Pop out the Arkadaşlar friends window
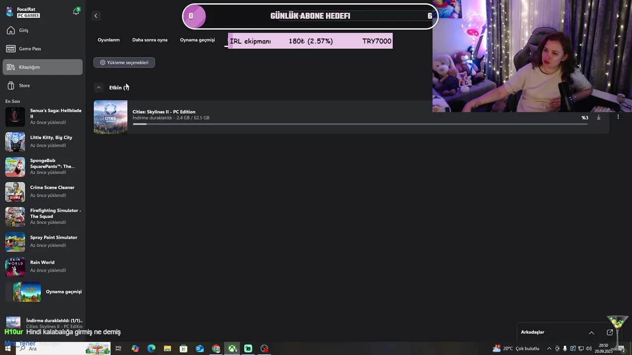The width and height of the screenshot is (632, 355). tap(610, 332)
